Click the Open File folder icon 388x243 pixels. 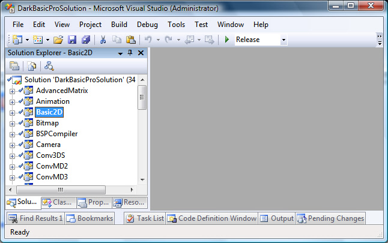(x=58, y=40)
